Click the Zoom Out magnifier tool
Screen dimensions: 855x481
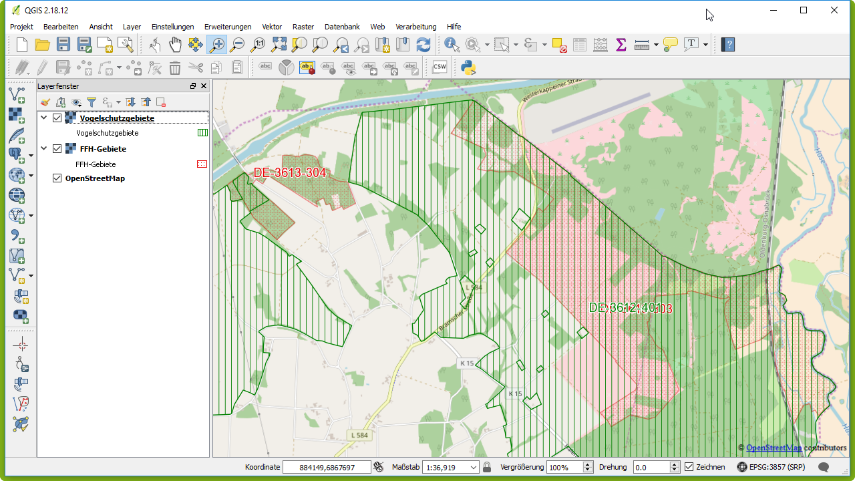[237, 45]
